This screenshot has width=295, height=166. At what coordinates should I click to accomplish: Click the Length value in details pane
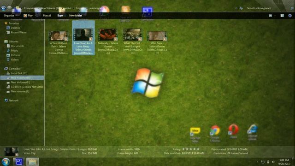(x=92, y=149)
